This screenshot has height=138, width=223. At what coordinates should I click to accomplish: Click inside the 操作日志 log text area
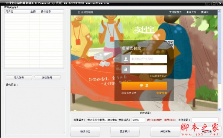[35, 111]
